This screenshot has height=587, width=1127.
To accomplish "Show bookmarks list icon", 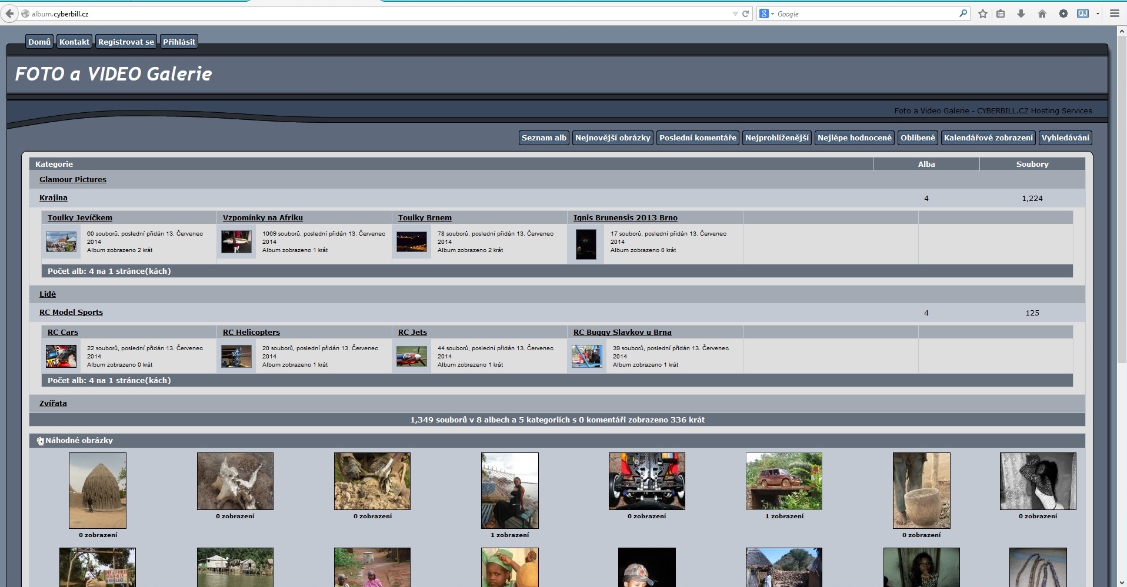I will point(1001,14).
